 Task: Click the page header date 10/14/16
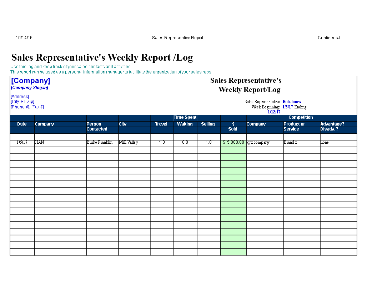(24, 38)
